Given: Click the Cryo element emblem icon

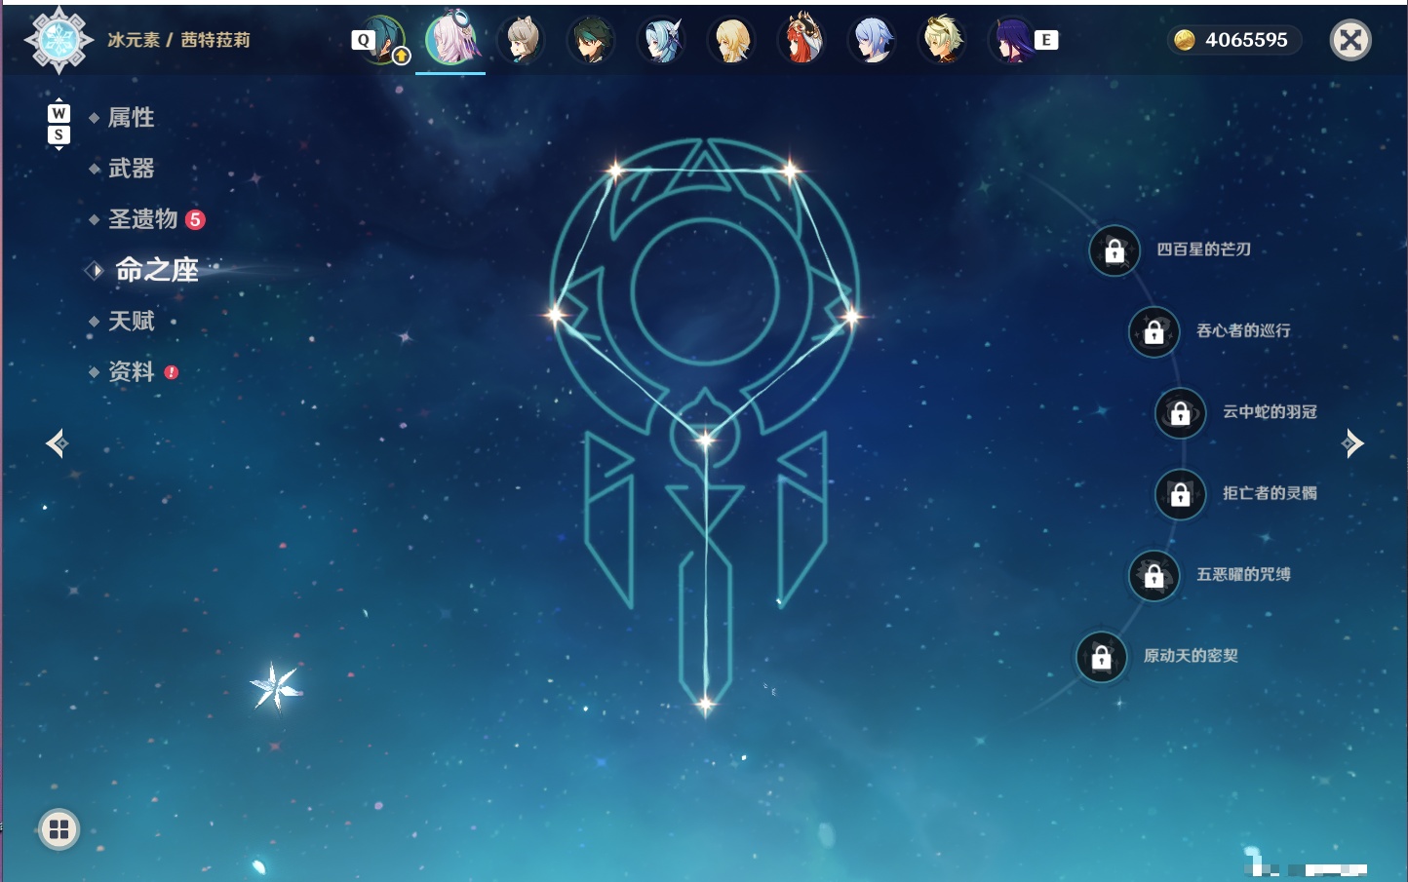Looking at the screenshot, I should pos(59,40).
